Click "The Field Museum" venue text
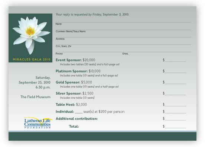Viewport: 205px width, 147px height. [x=35, y=97]
